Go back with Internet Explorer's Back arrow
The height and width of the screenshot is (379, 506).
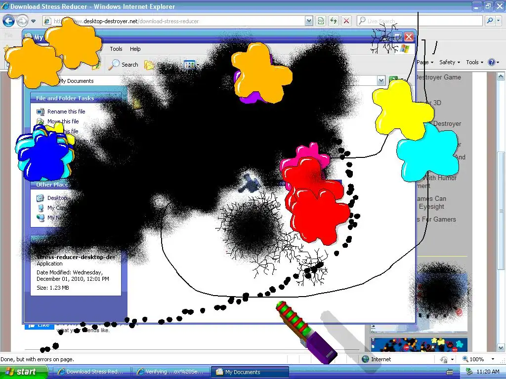pyautogui.click(x=9, y=21)
